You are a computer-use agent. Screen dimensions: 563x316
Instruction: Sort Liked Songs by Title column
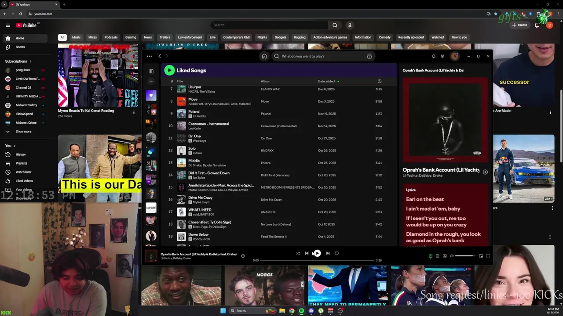(x=180, y=81)
